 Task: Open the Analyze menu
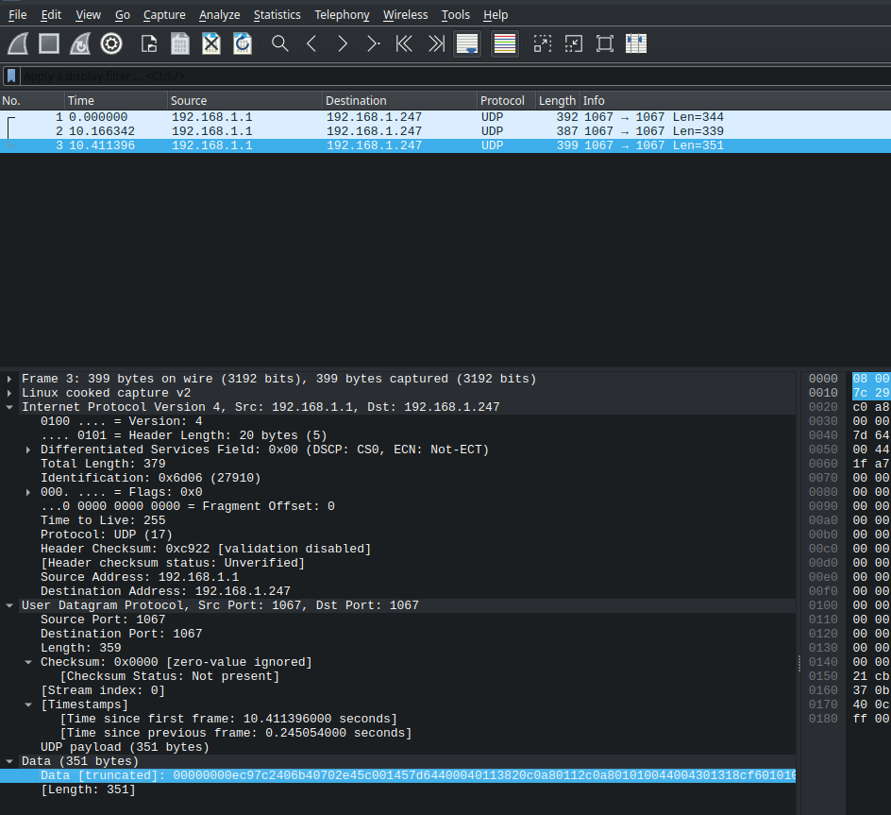click(219, 14)
